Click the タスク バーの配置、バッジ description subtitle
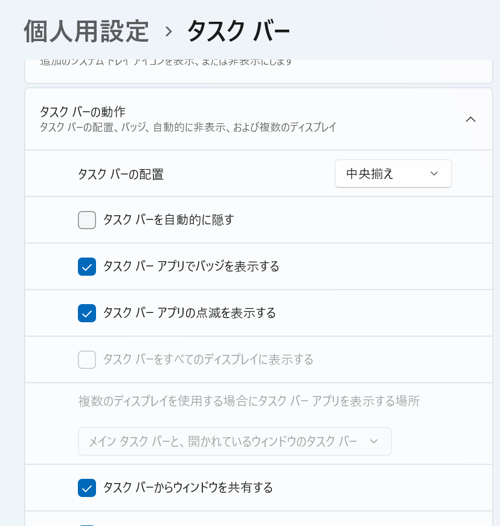This screenshot has width=500, height=526. [188, 128]
